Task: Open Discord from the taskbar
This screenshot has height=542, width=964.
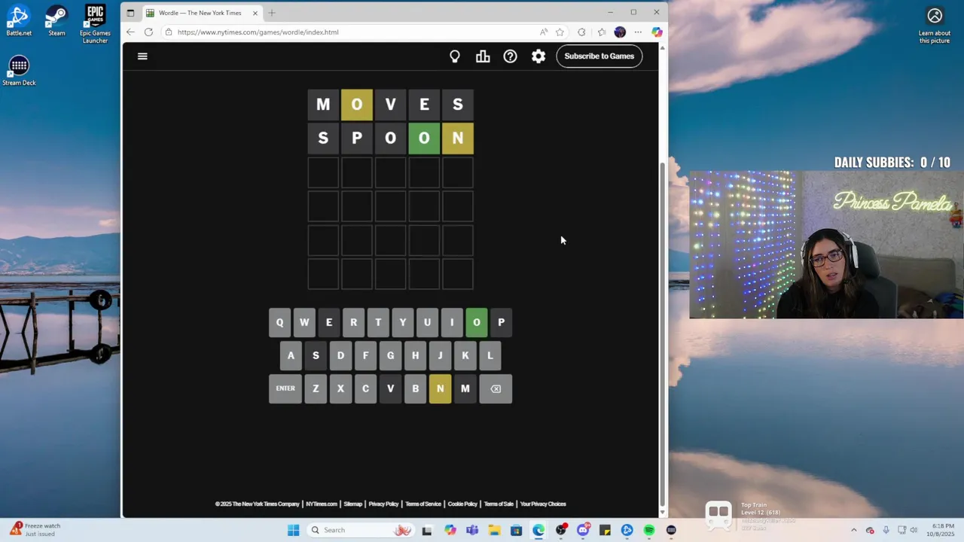Action: (583, 530)
